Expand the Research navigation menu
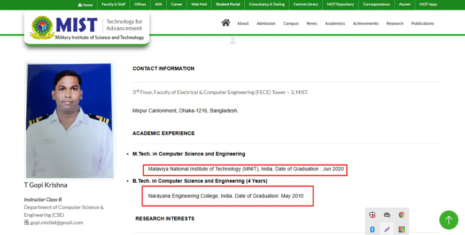 (x=395, y=23)
